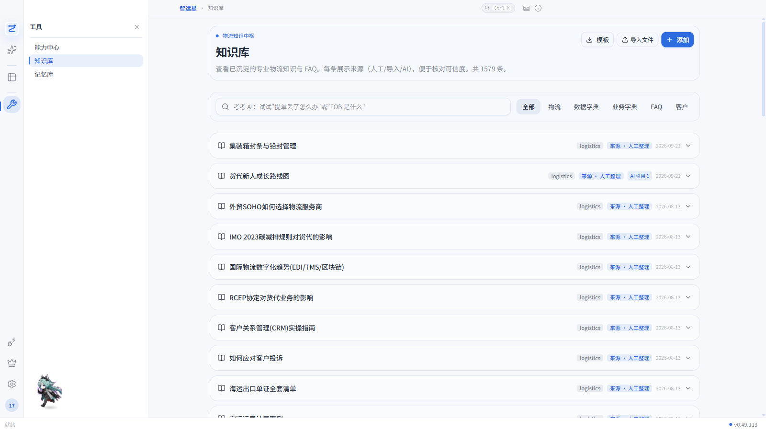The image size is (766, 431).
Task: Click book icon of 集装箱封条与铅封管理
Action: [222, 146]
